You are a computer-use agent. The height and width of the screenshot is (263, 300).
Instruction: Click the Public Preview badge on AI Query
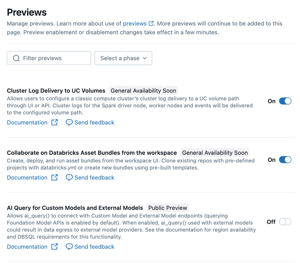coord(167,208)
